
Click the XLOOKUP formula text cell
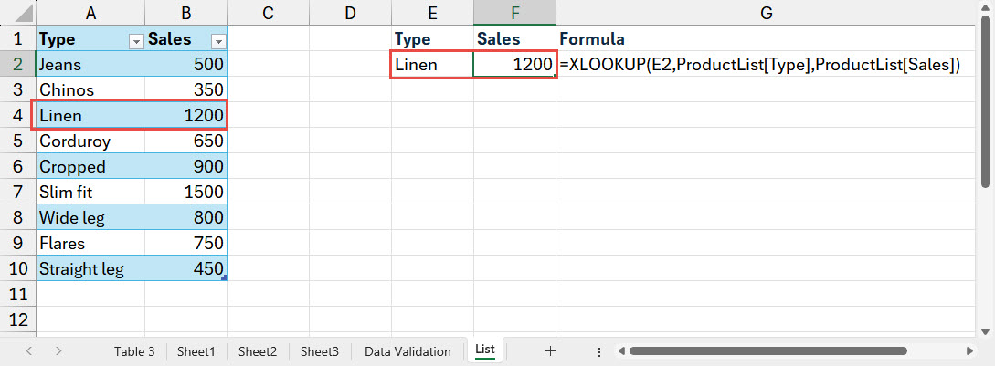click(760, 65)
